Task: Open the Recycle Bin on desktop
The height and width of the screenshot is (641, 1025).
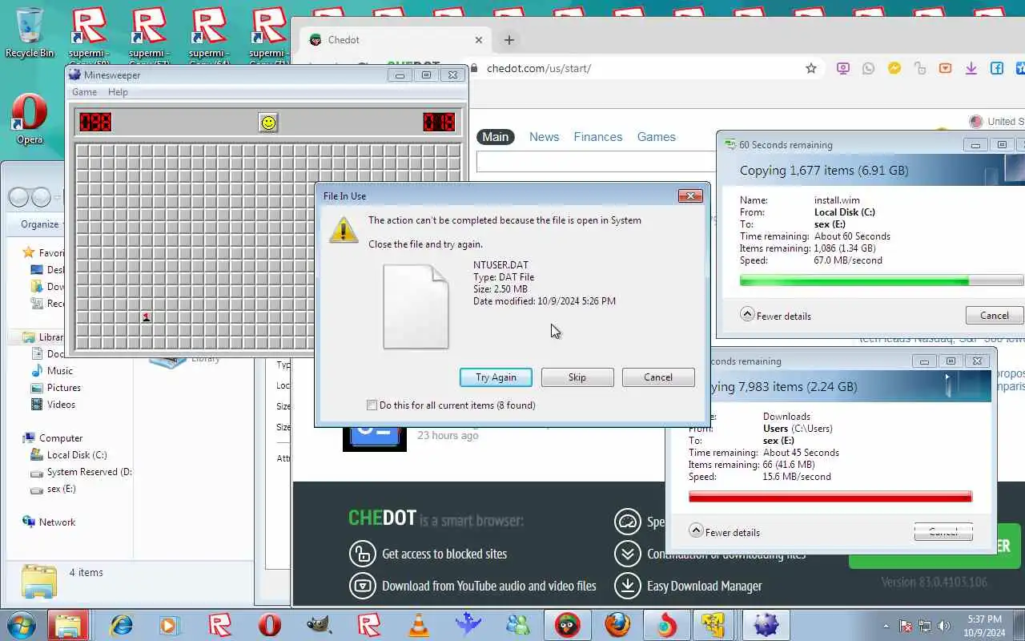Action: pos(30,32)
